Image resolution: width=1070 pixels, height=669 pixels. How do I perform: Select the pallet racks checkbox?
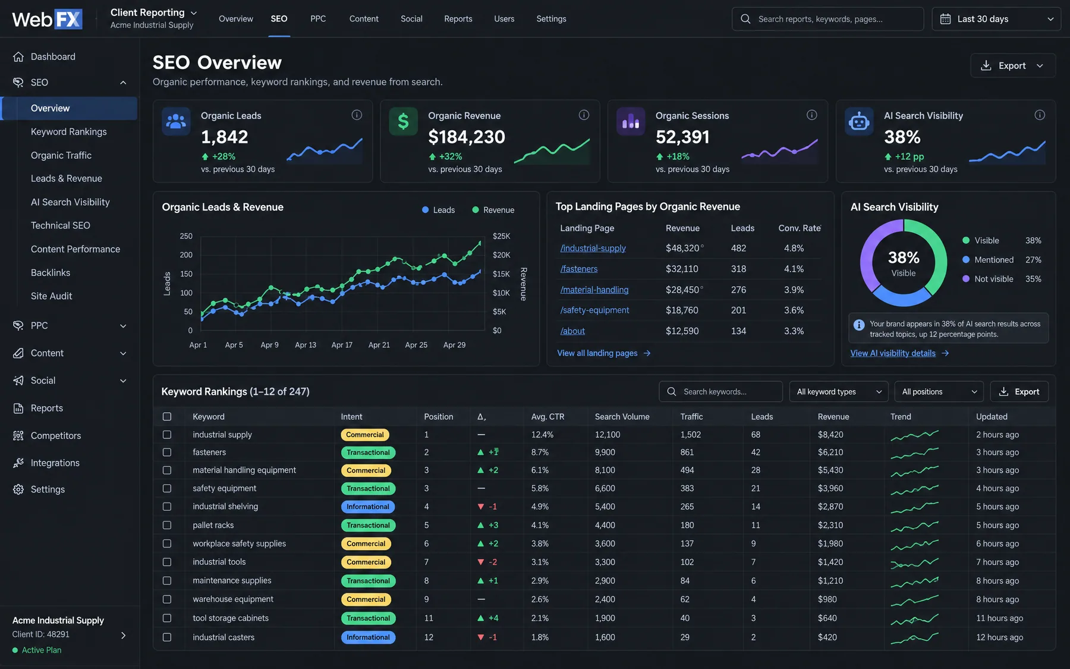coord(167,525)
